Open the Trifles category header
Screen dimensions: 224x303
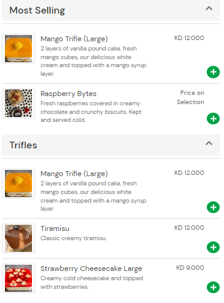(x=111, y=145)
